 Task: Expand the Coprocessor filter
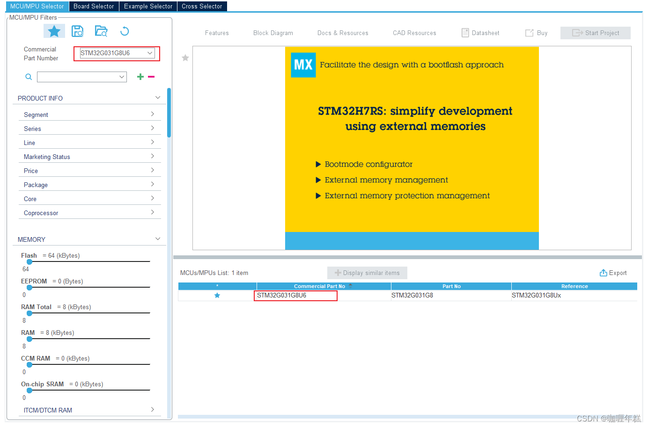[x=89, y=213]
